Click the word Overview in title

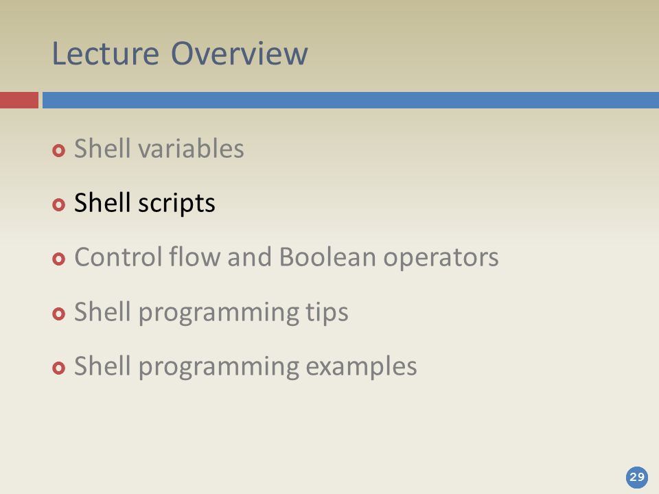pyautogui.click(x=240, y=54)
